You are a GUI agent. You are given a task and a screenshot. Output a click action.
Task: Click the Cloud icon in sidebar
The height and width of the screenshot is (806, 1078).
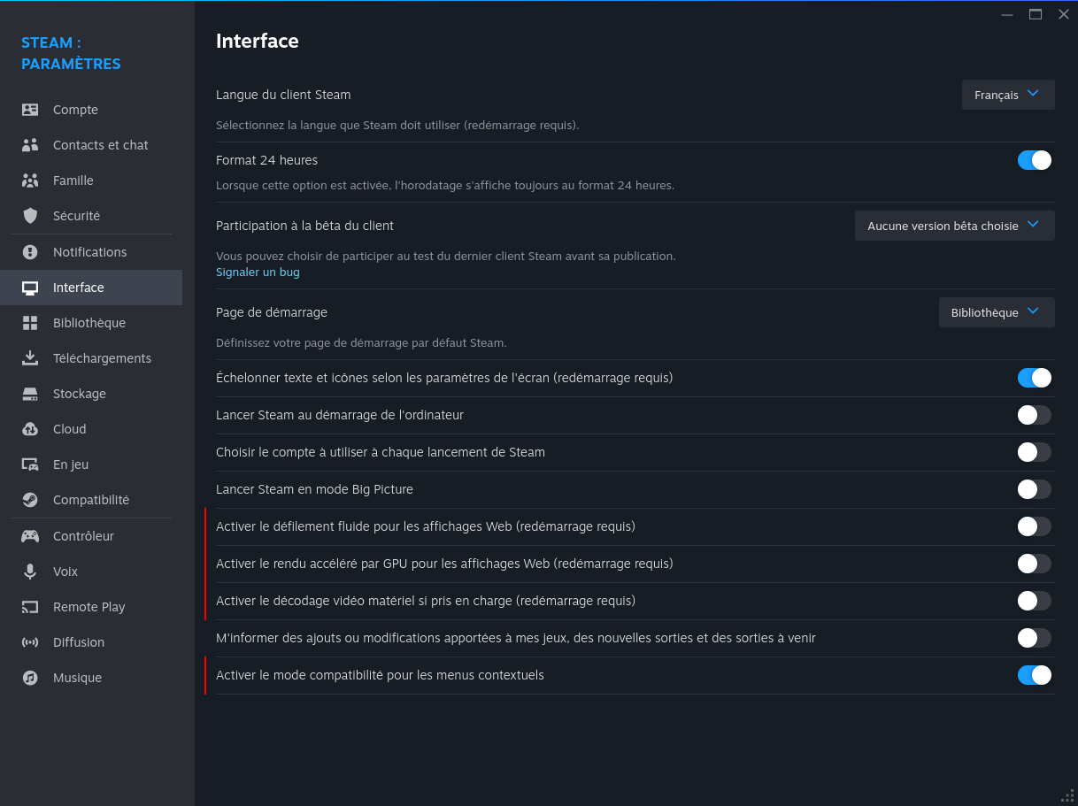30,429
